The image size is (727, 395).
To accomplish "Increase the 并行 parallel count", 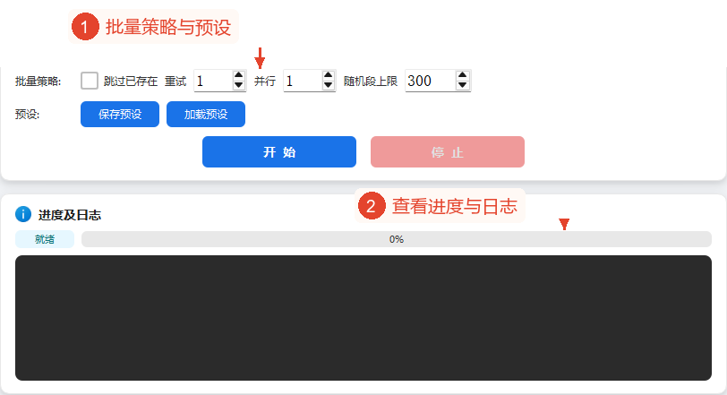I will 329,75.
